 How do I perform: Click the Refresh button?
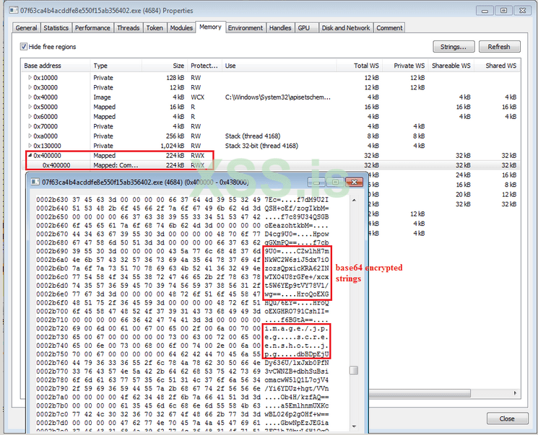coord(499,47)
